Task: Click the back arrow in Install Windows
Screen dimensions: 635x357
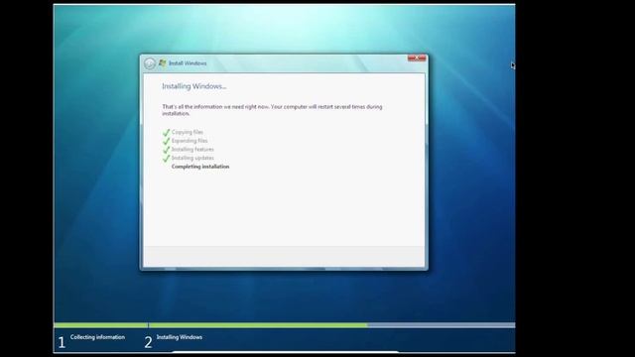Action: point(150,63)
